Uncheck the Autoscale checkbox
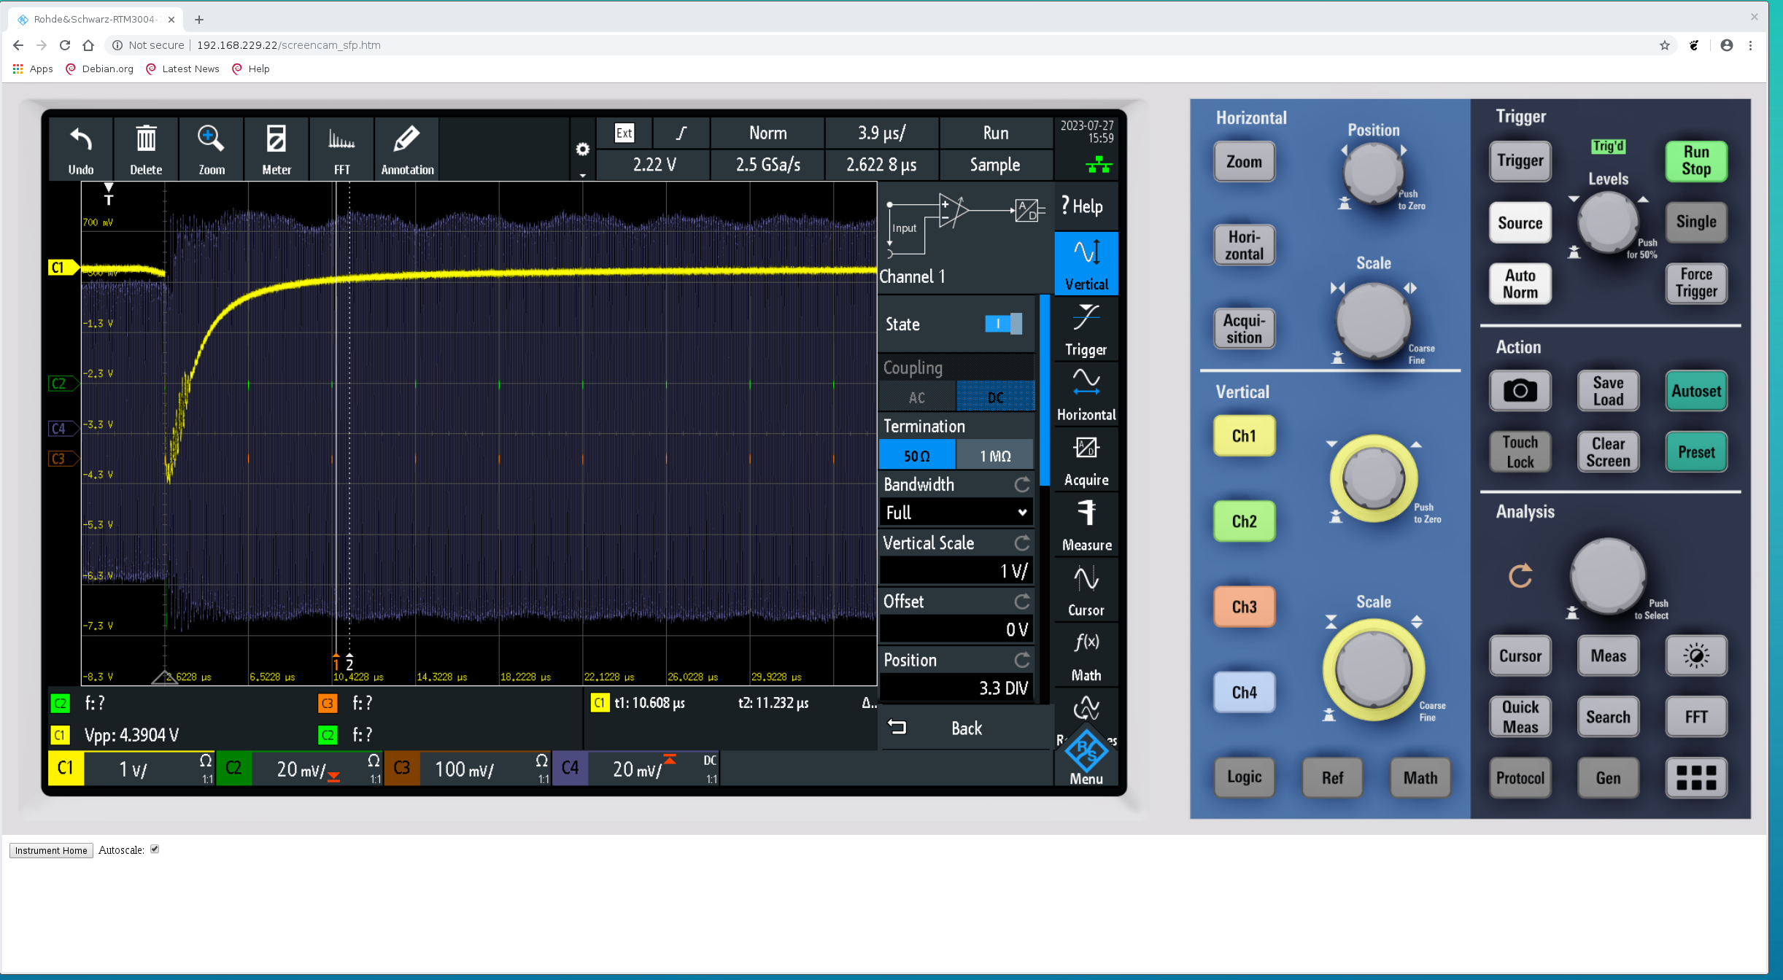The height and width of the screenshot is (980, 1783). (155, 849)
